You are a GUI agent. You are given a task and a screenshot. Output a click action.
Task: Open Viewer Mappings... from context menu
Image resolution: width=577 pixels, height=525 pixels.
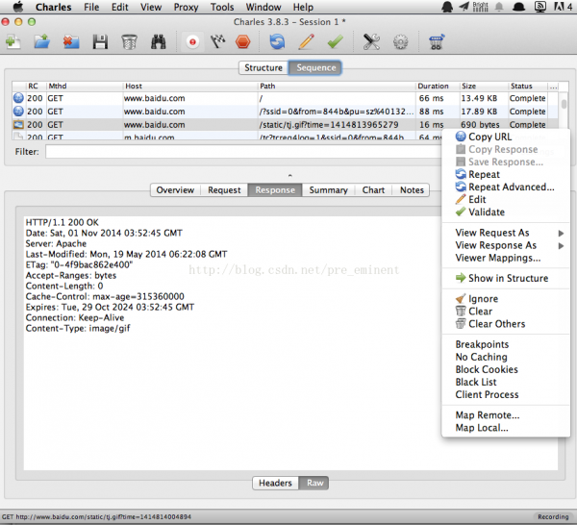[x=506, y=258]
